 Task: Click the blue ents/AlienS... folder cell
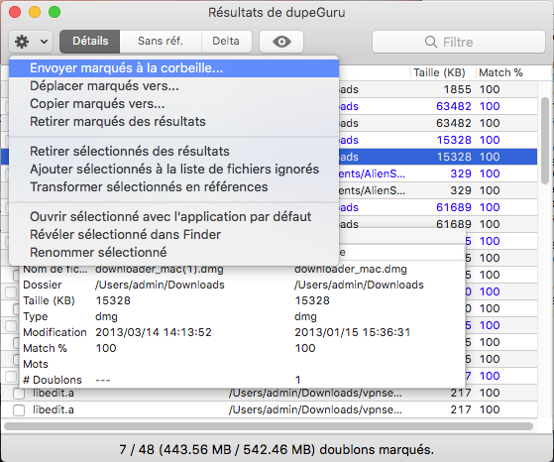point(372,173)
